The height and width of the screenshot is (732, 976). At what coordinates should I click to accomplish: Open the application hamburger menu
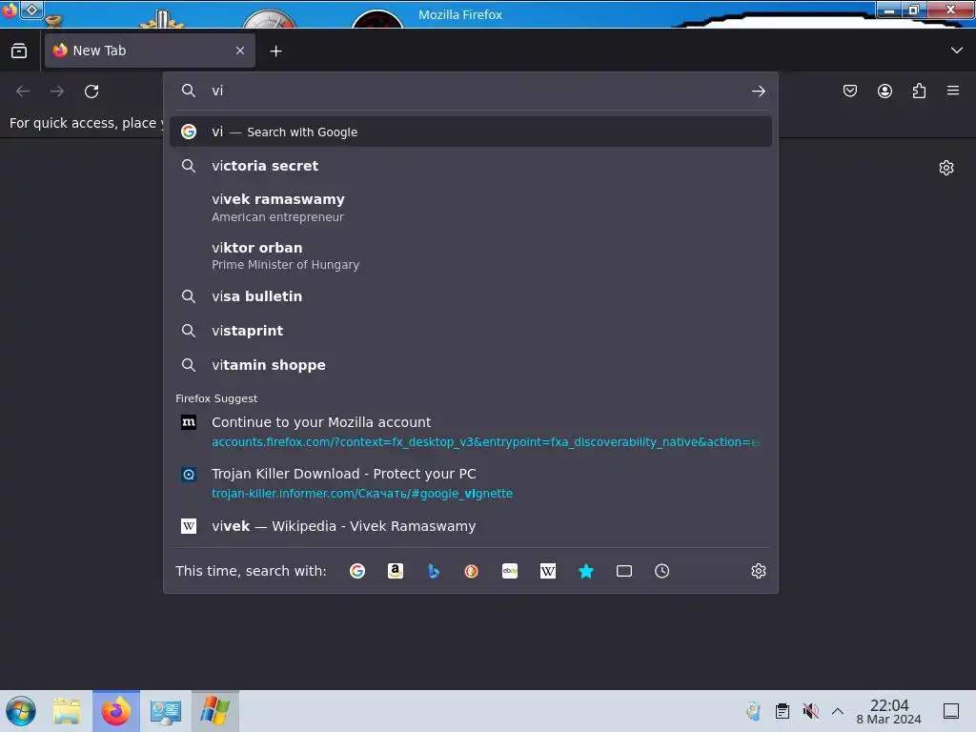(953, 91)
